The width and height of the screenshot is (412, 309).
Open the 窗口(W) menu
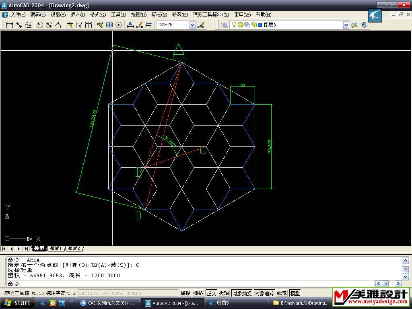coord(243,14)
